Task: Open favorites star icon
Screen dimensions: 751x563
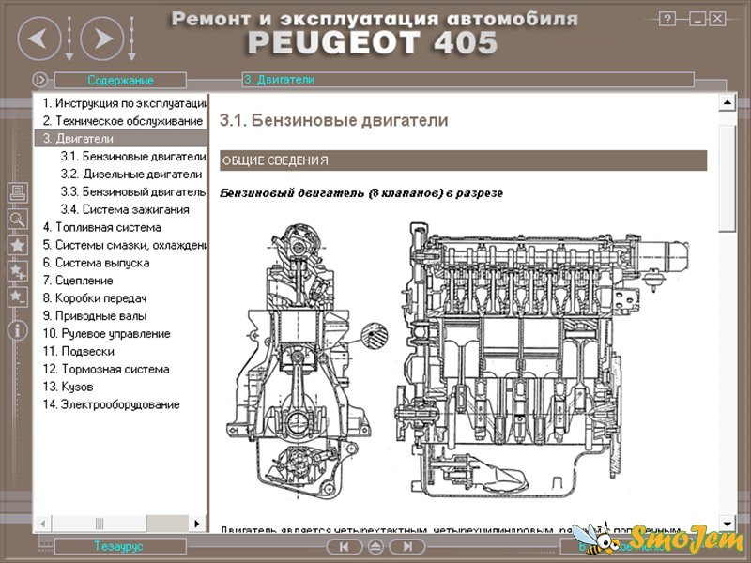Action: coord(18,245)
